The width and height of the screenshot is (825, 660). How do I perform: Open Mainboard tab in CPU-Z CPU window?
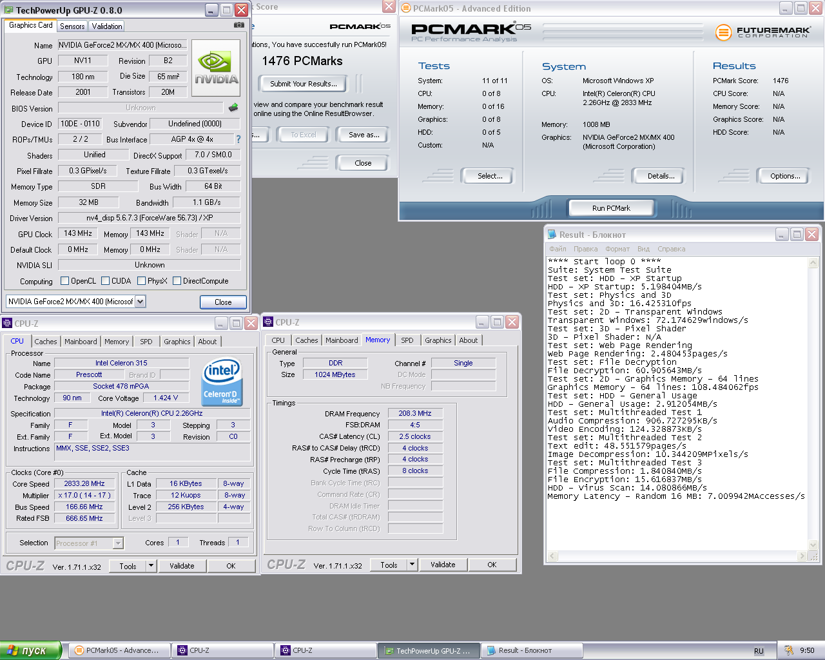81,342
